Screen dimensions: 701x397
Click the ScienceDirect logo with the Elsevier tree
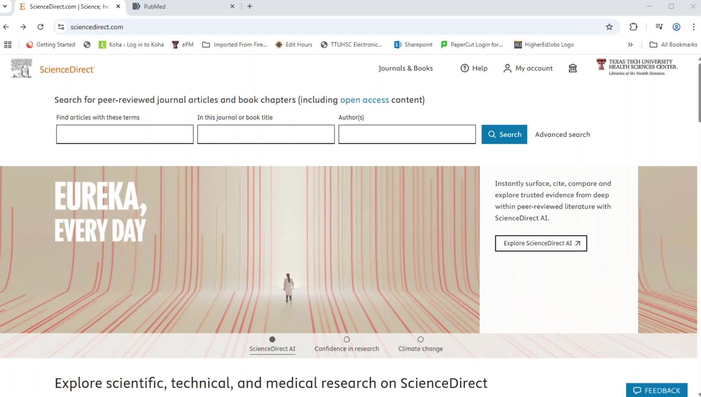click(53, 69)
